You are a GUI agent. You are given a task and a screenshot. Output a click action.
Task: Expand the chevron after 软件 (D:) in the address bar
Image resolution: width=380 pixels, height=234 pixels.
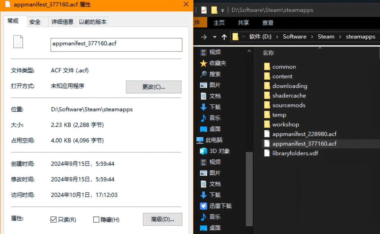click(x=277, y=37)
